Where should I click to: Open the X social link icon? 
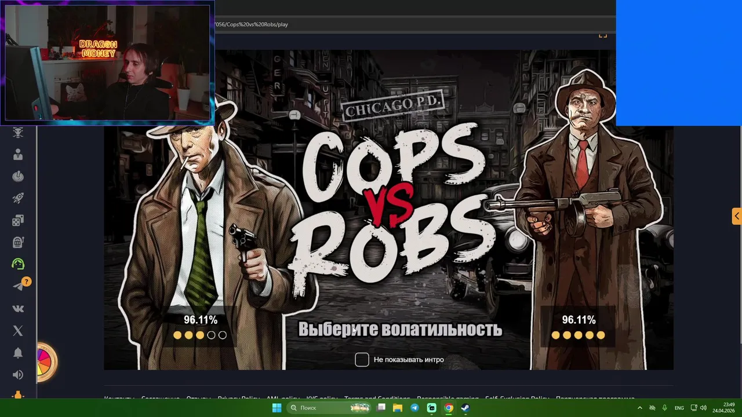click(18, 331)
